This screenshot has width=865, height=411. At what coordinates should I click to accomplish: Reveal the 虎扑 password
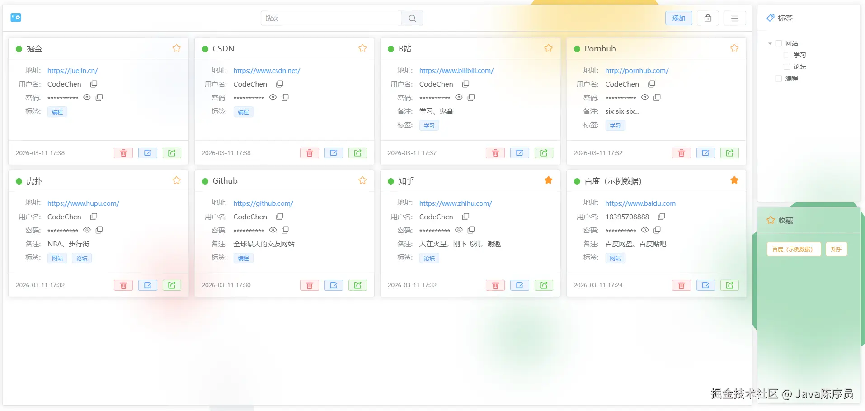point(87,230)
